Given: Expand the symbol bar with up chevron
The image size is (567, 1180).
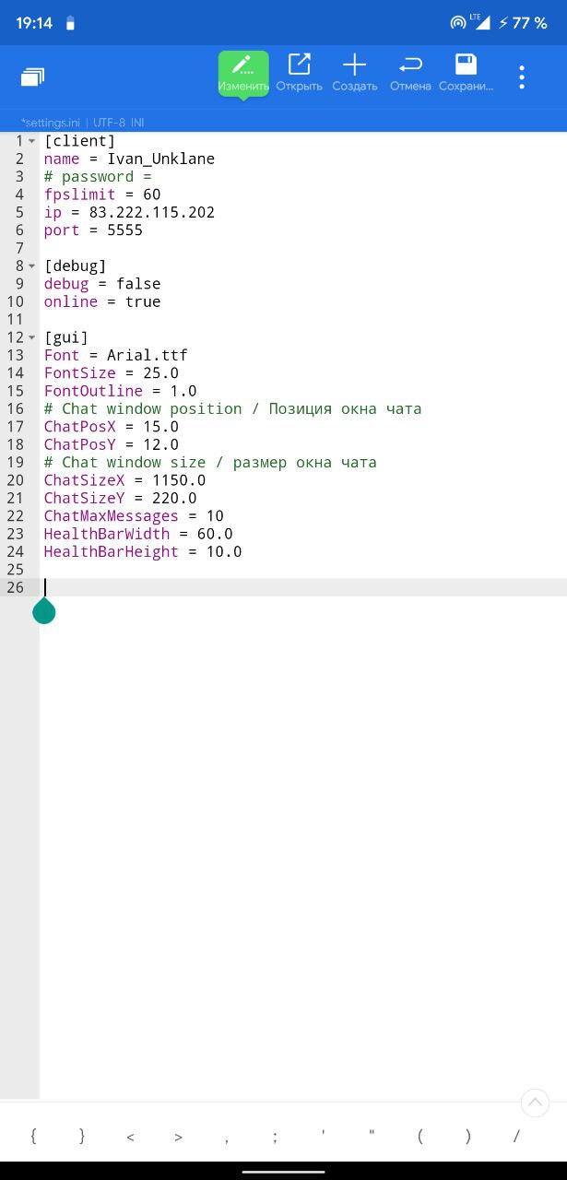Looking at the screenshot, I should point(535,1102).
